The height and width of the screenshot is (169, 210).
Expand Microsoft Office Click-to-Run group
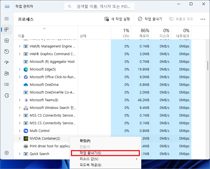click(20, 77)
